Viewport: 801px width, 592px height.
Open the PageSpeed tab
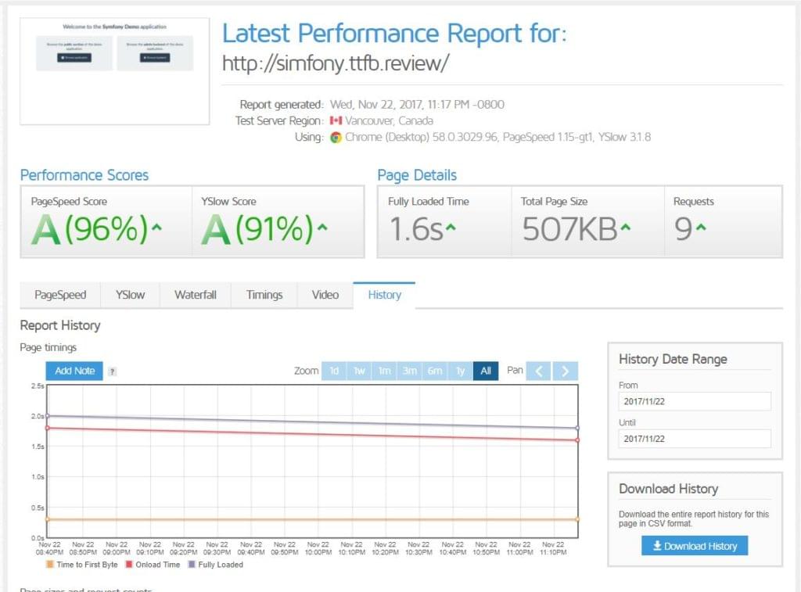[60, 295]
